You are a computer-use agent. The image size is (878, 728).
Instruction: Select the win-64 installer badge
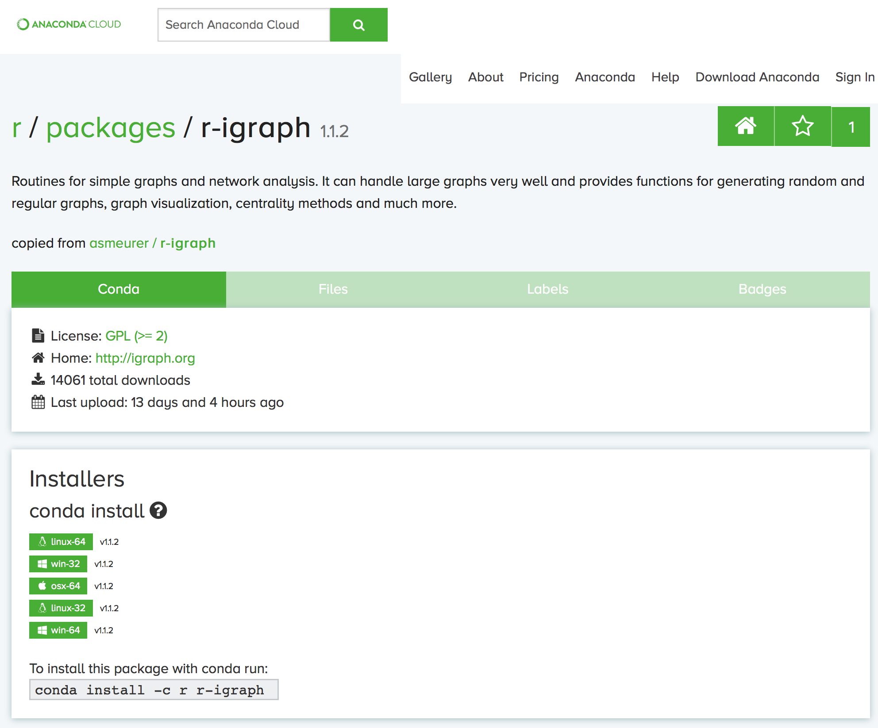[x=58, y=630]
